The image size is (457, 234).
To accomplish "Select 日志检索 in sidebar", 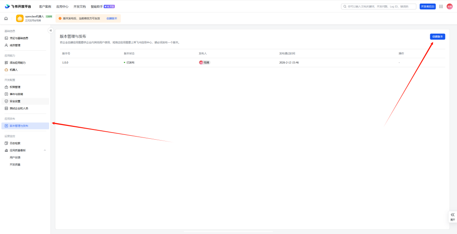I will (x=25, y=143).
